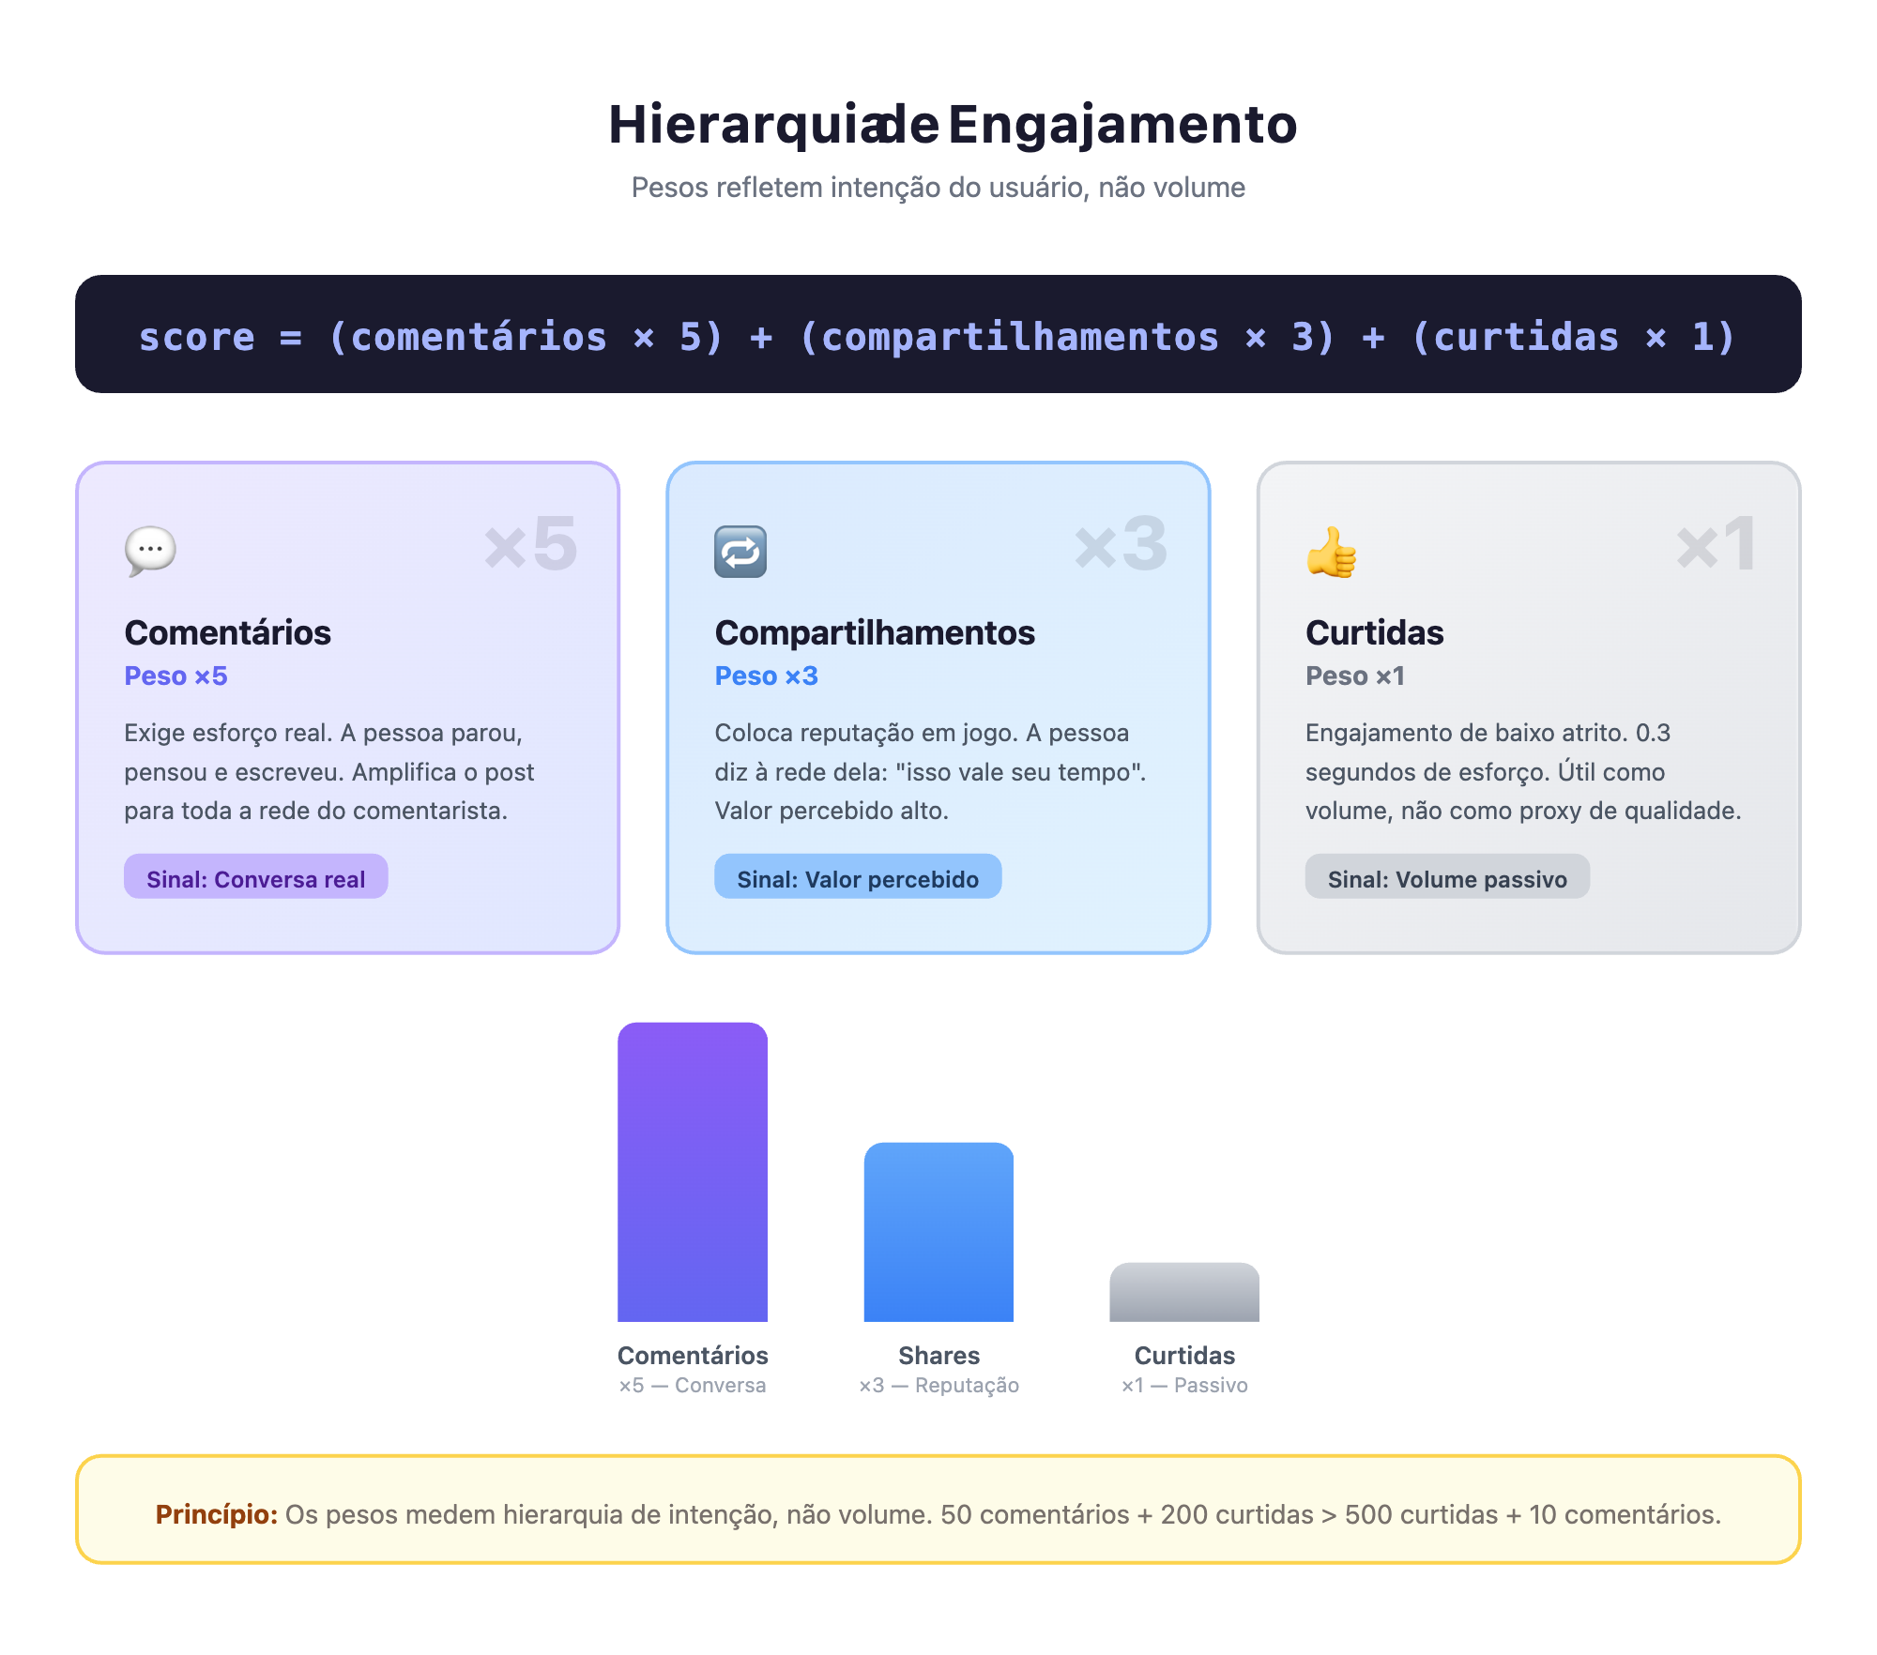Click the '×5 — Conversa' caption
The height and width of the screenshot is (1655, 1877).
[693, 1385]
